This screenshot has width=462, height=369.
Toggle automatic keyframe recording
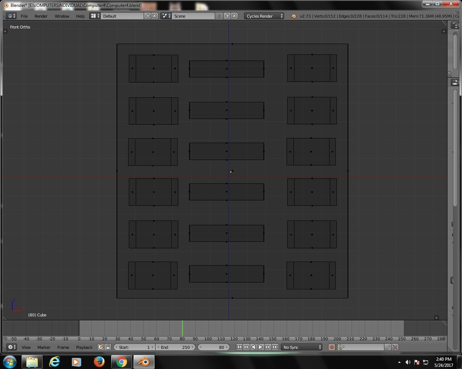331,347
